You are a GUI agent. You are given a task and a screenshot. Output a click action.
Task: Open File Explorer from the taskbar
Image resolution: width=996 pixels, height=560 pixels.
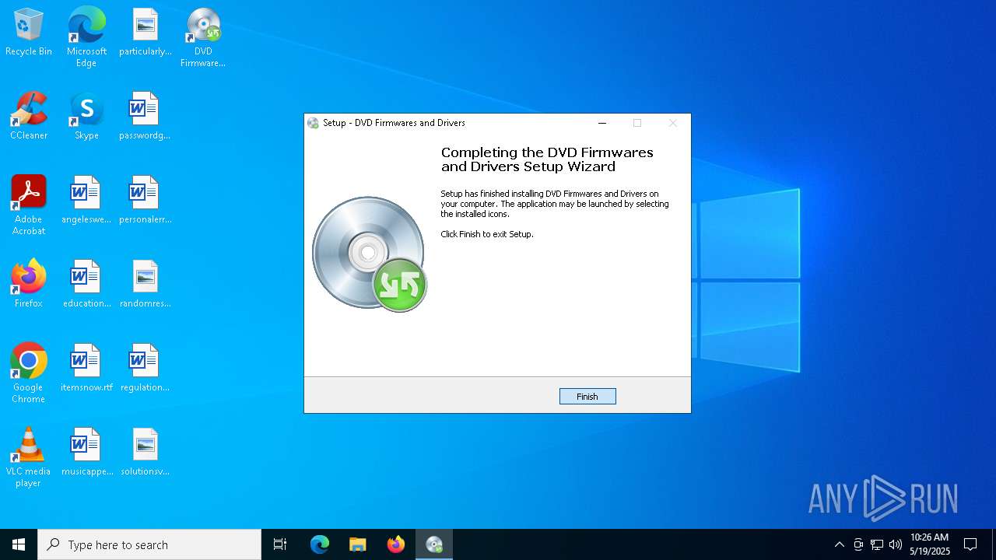tap(357, 544)
